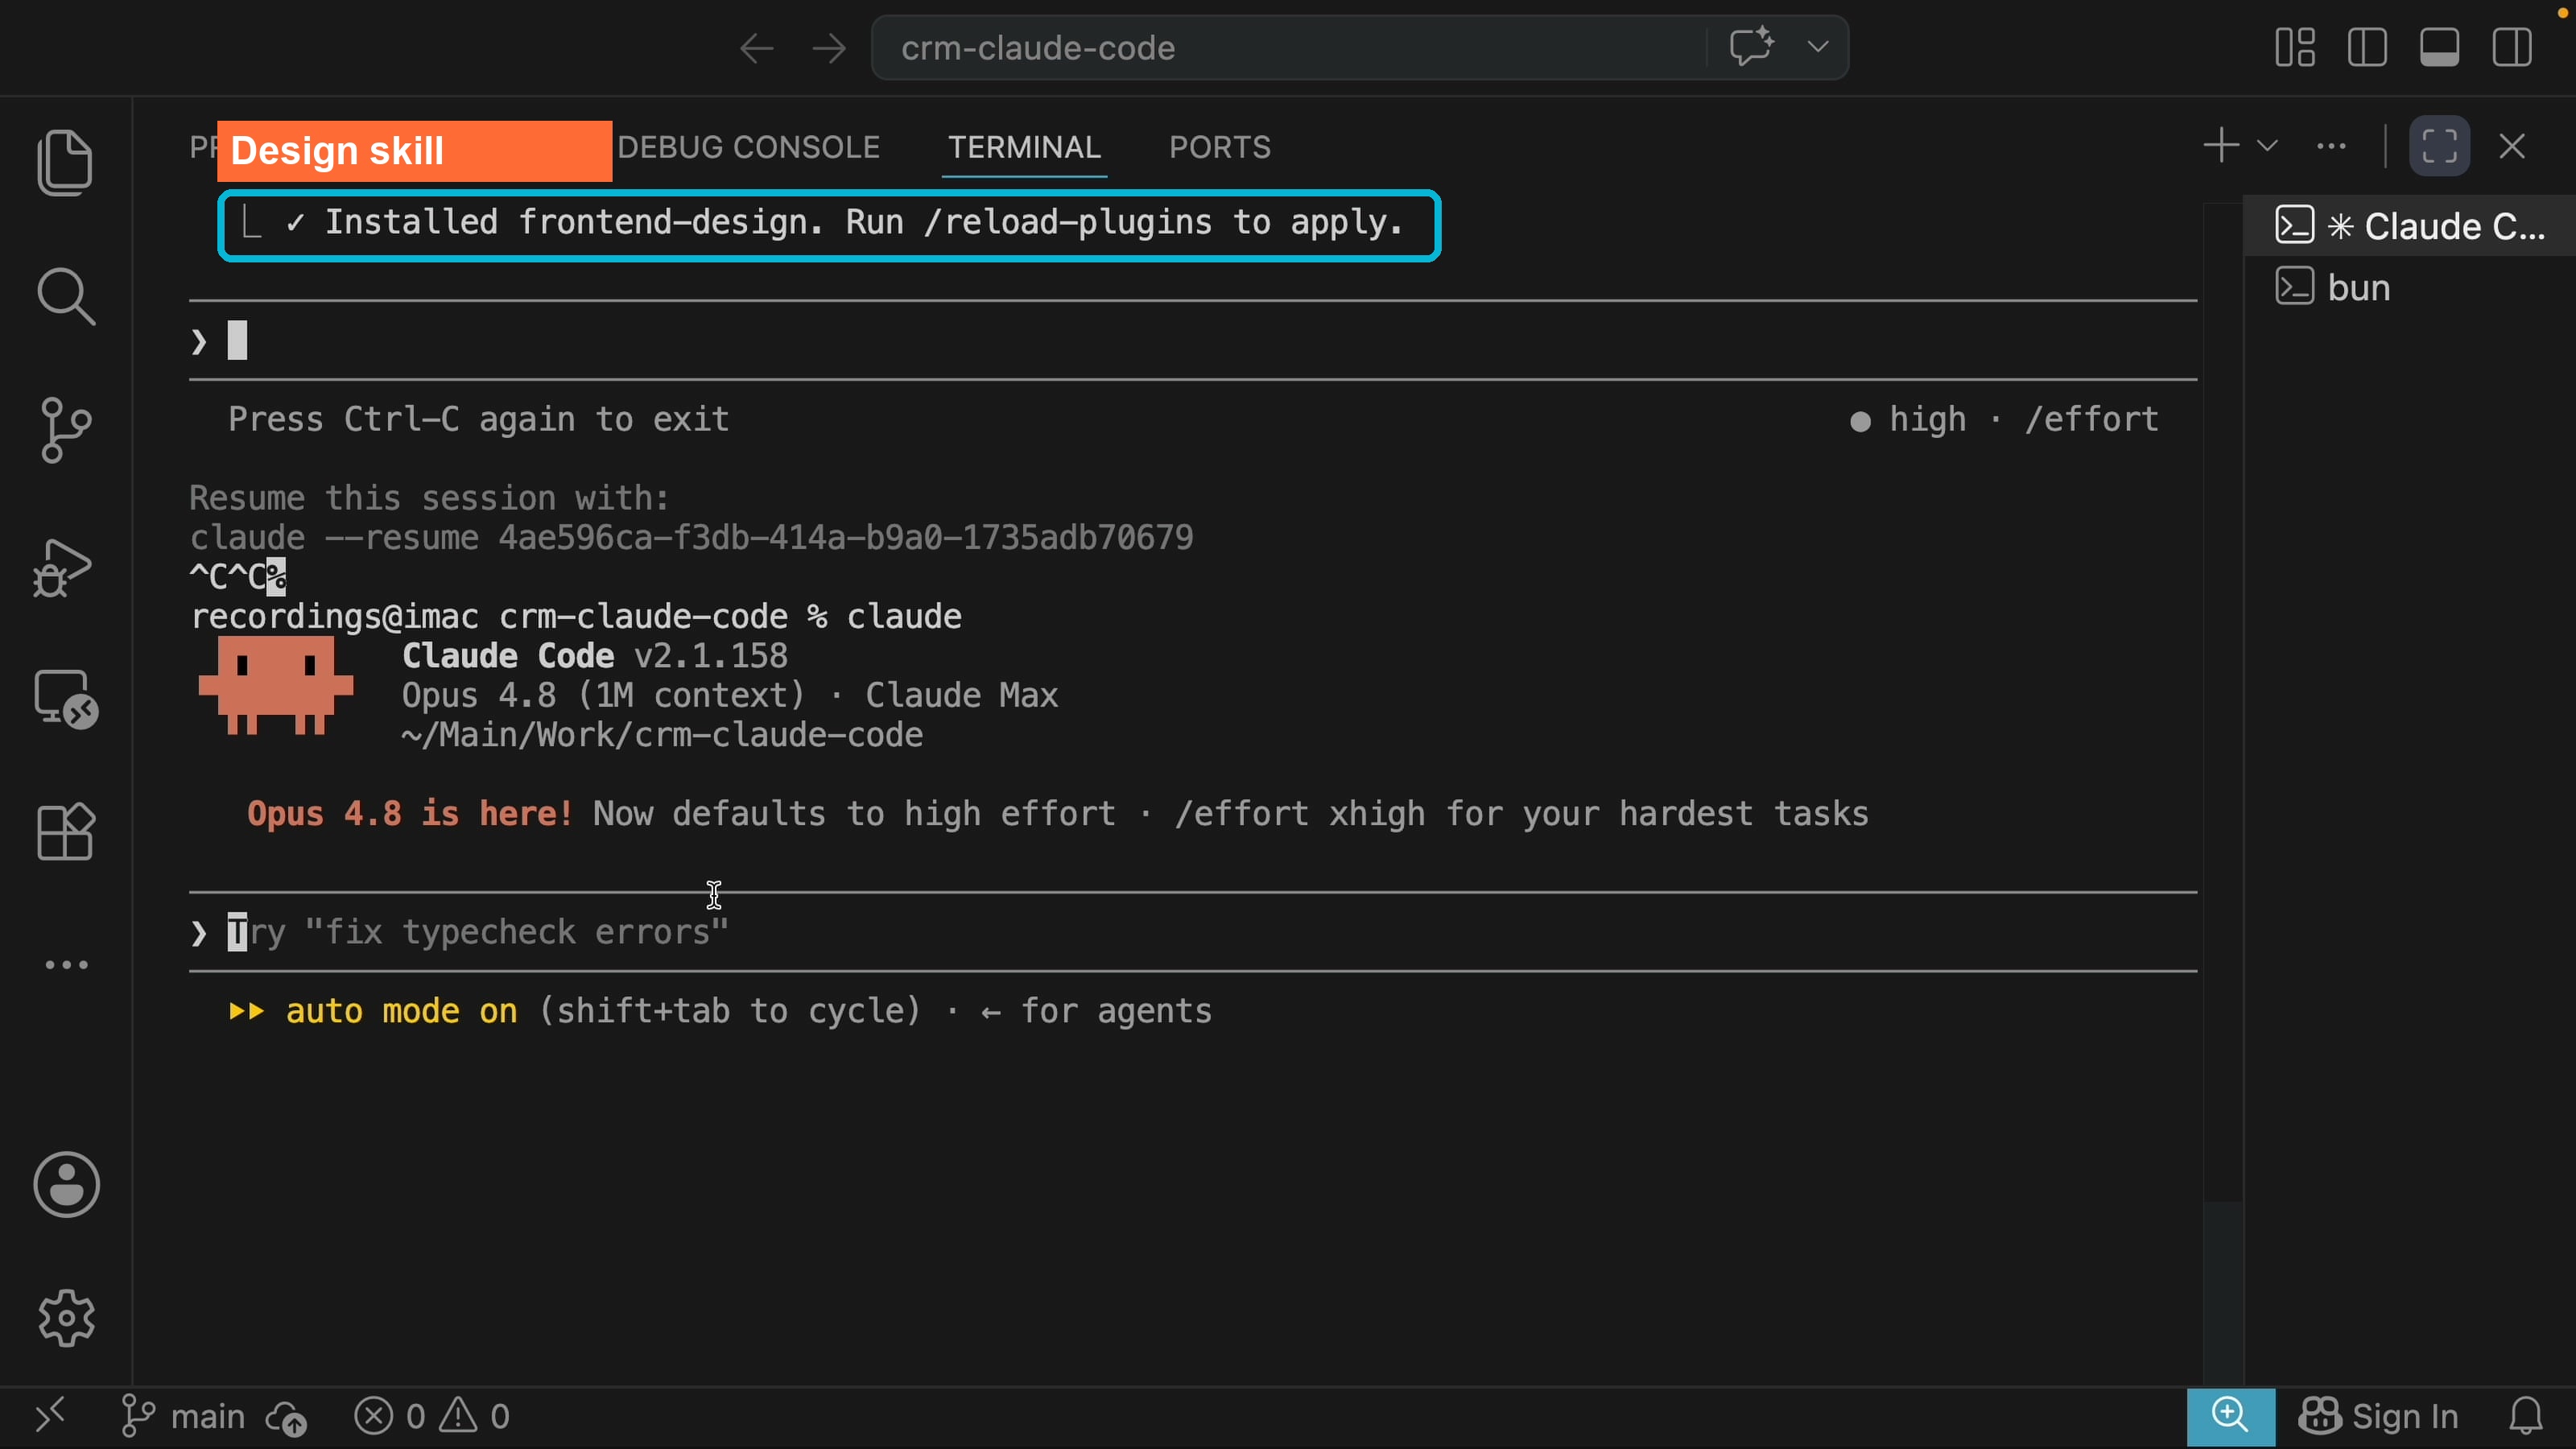Click the 'auto mode on' indicator text
The width and height of the screenshot is (2576, 1449).
(401, 1011)
